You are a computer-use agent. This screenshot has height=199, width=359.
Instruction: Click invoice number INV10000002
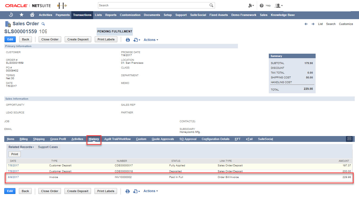pyautogui.click(x=123, y=177)
